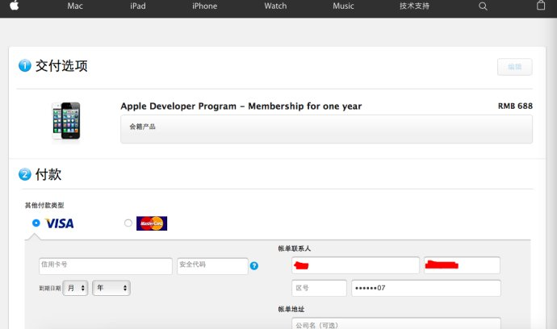This screenshot has width=557, height=329.
Task: Click the 到期日期 label
Action: point(50,288)
